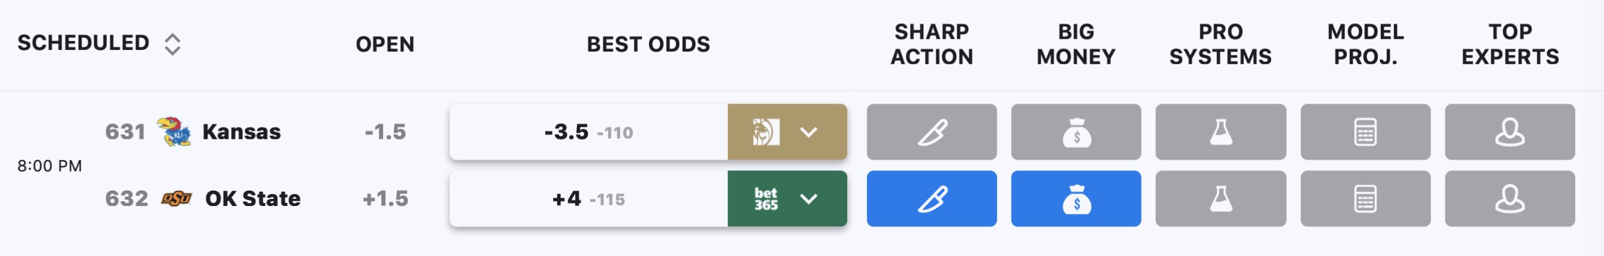Click Kansas Top Experts person icon
The width and height of the screenshot is (1604, 256).
coord(1510,132)
